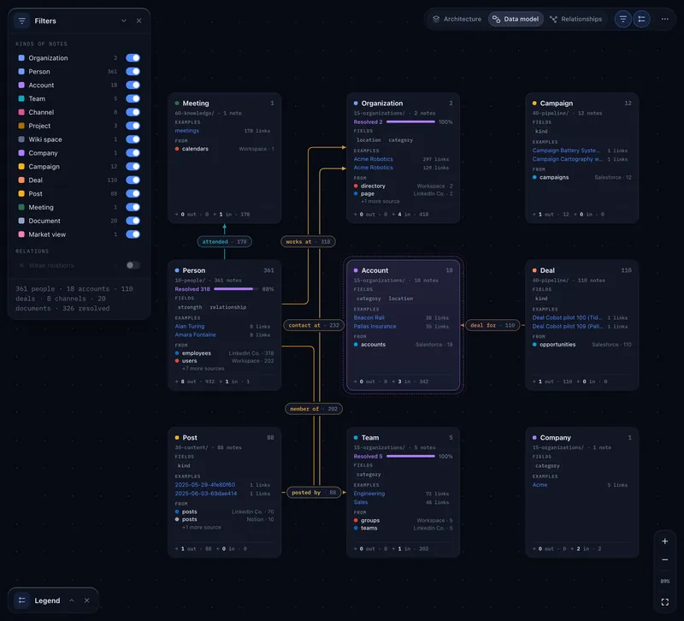Hide Wiki space notes via toggle
The image size is (684, 621).
(x=133, y=139)
